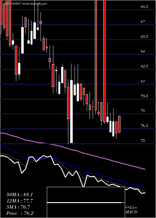Click the MACD indicator box
Screen dimensions: 156x218
(86, 202)
